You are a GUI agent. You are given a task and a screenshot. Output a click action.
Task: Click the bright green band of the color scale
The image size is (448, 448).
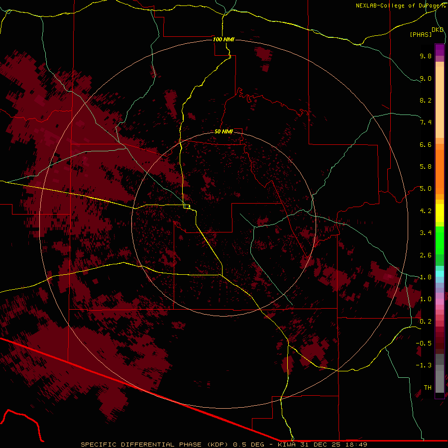click(x=440, y=240)
